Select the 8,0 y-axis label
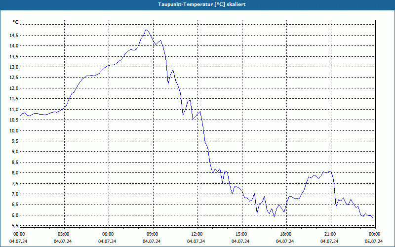The height and width of the screenshot is (247, 395). [x=15, y=173]
